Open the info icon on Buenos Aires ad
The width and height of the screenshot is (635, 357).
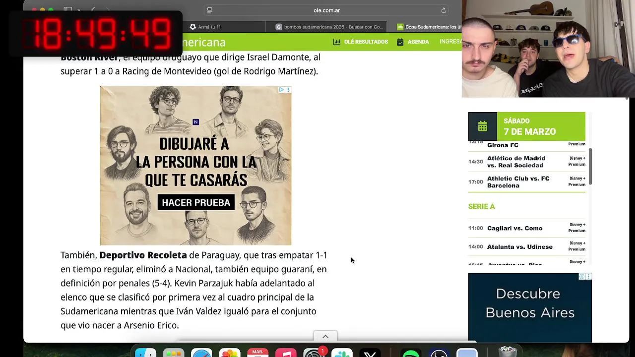582,277
